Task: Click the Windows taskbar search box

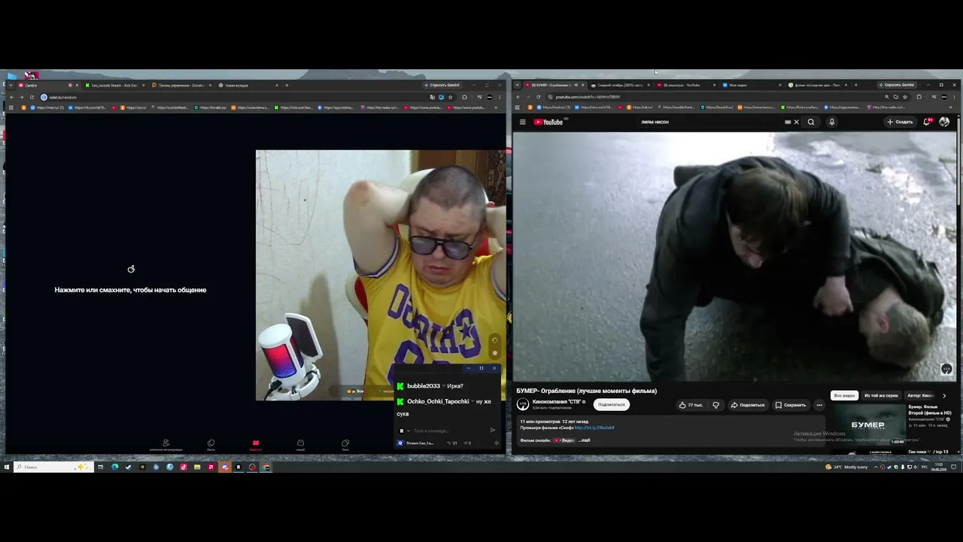Action: 54,467
